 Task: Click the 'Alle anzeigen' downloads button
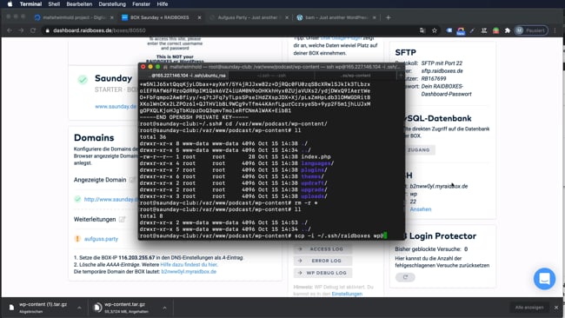[529, 308]
